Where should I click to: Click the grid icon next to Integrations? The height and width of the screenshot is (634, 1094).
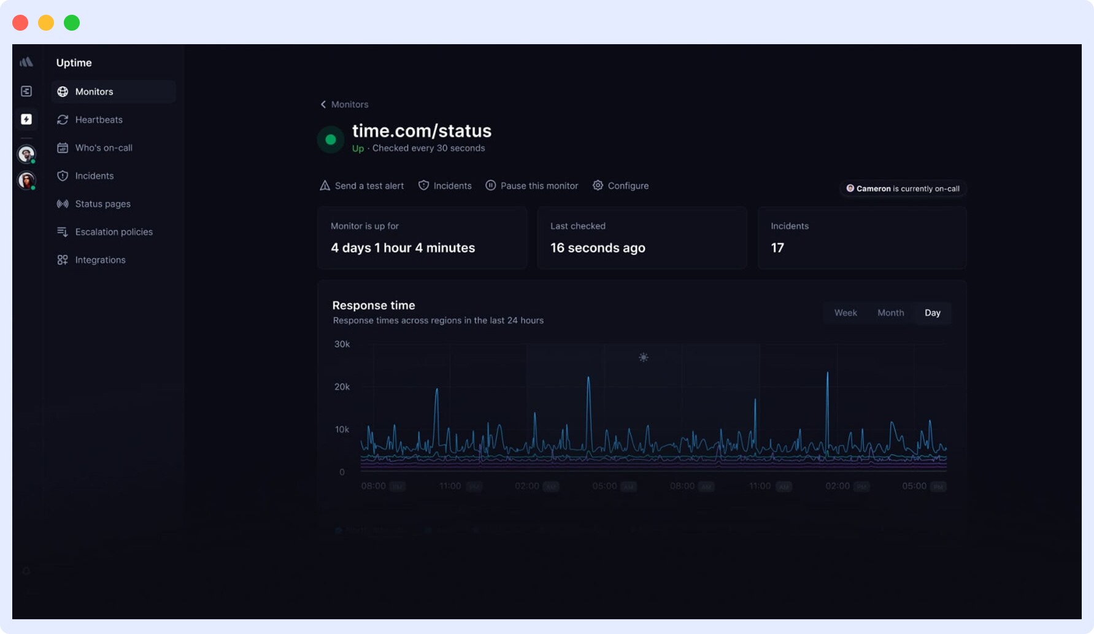tap(63, 260)
